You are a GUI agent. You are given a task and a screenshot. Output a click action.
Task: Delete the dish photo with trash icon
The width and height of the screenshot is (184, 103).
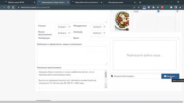click(177, 11)
